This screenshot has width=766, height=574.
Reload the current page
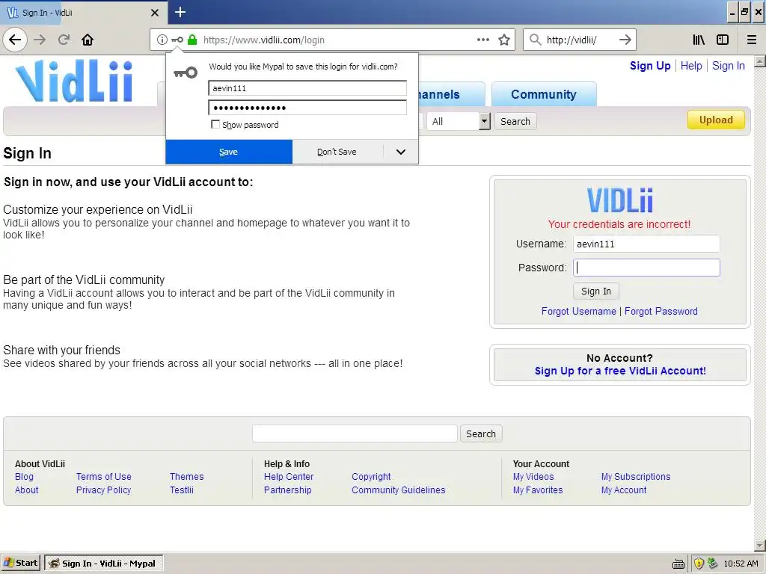(x=64, y=40)
